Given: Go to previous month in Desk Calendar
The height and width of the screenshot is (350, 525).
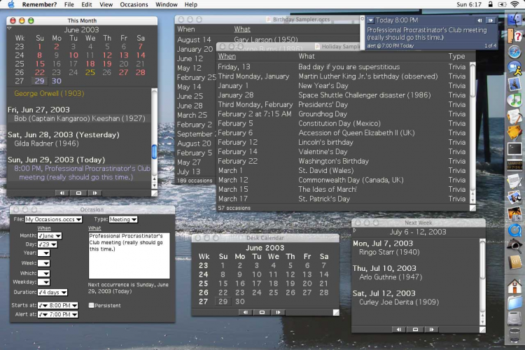Looking at the screenshot, I should (245, 312).
